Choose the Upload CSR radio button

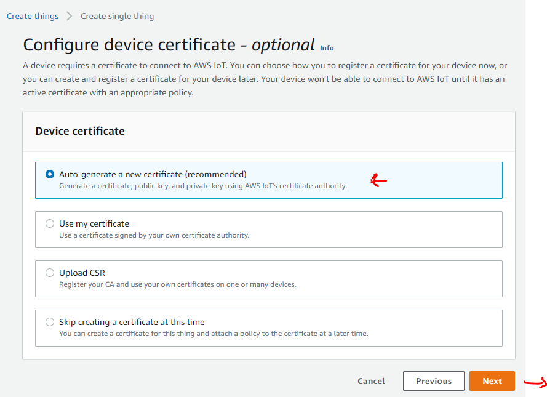click(50, 273)
